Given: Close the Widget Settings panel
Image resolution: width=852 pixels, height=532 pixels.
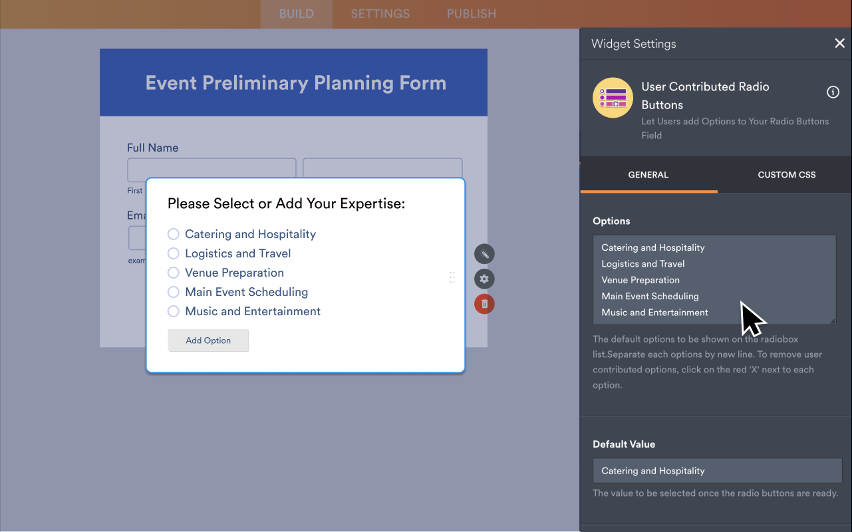Looking at the screenshot, I should click(x=839, y=43).
